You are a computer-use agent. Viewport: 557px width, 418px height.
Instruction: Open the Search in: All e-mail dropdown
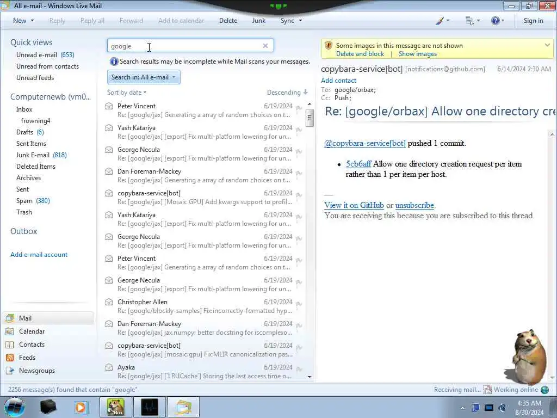(x=144, y=77)
